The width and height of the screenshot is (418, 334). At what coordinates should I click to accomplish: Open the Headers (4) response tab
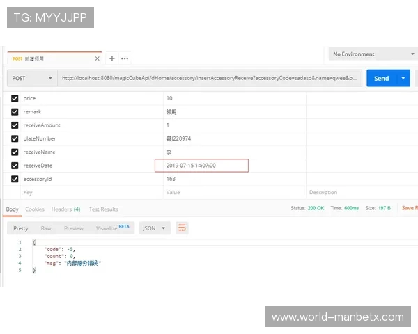pos(65,209)
